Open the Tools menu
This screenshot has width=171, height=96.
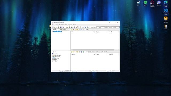(66, 25)
